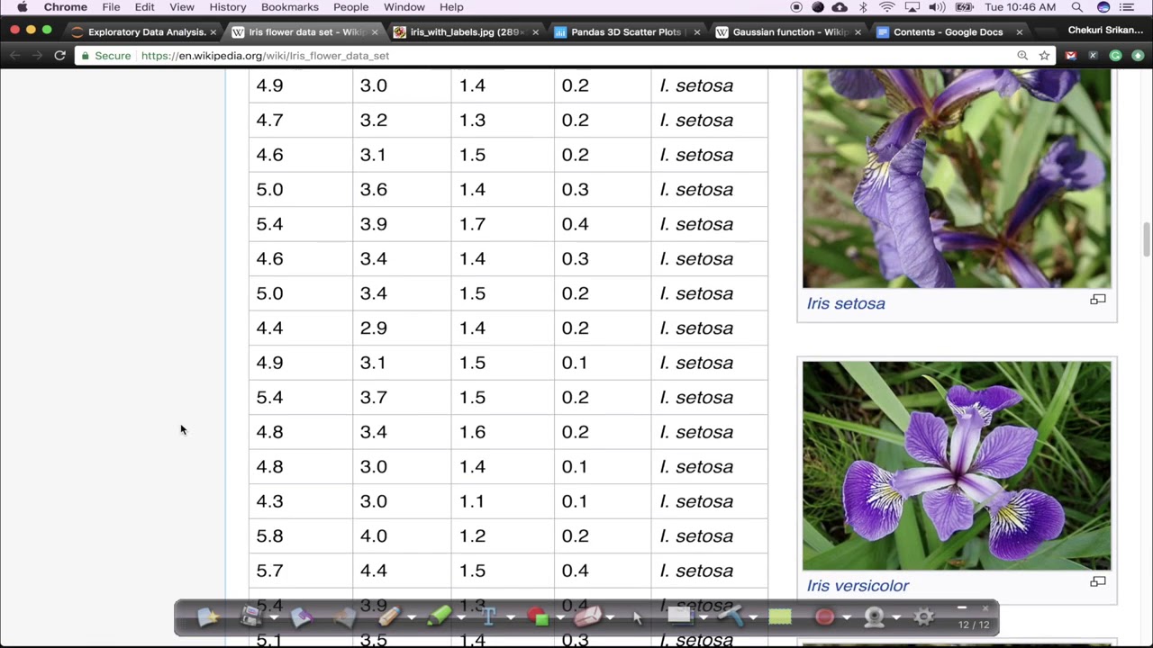Click the Wi-Fi status icon
1153x648 pixels.
[887, 7]
